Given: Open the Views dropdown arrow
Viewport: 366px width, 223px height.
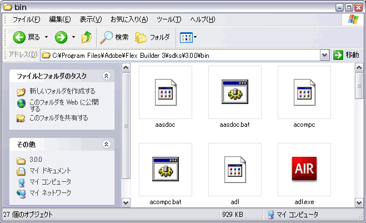Looking at the screenshot, I should click(195, 37).
